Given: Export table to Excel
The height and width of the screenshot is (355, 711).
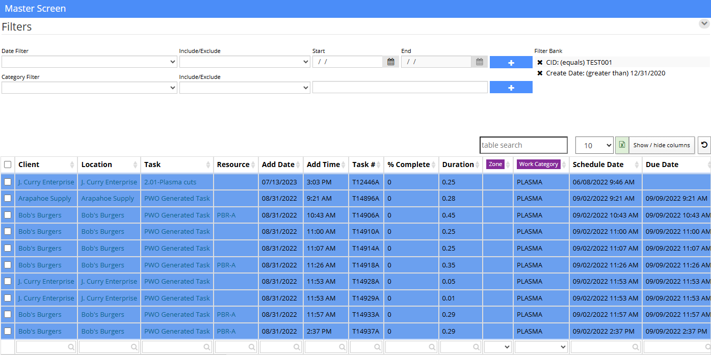Looking at the screenshot, I should [622, 145].
